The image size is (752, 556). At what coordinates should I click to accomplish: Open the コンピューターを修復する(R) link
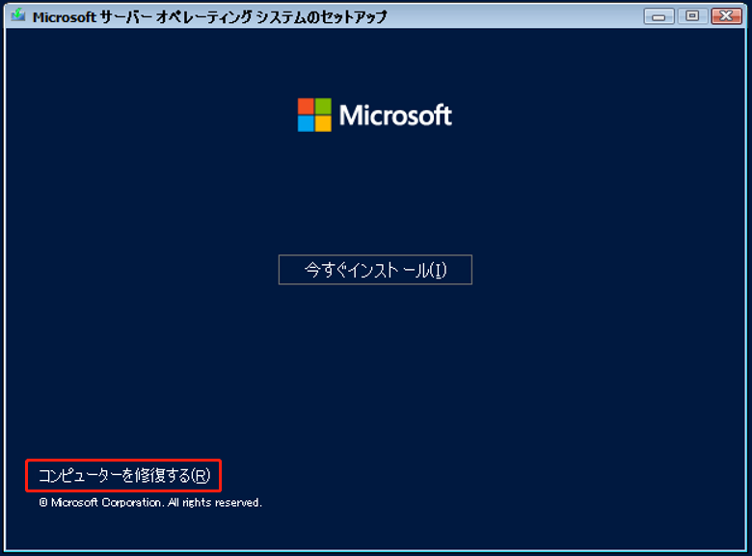tap(124, 475)
